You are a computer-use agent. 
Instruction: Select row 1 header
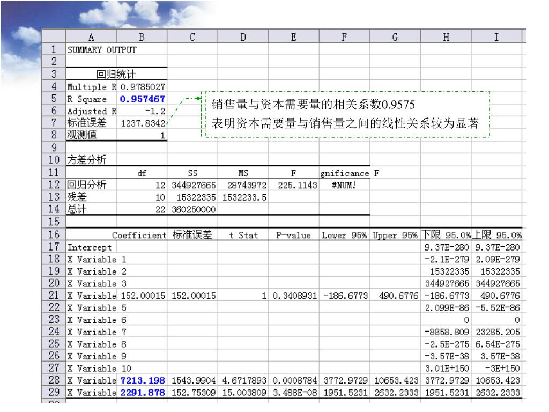coord(54,49)
